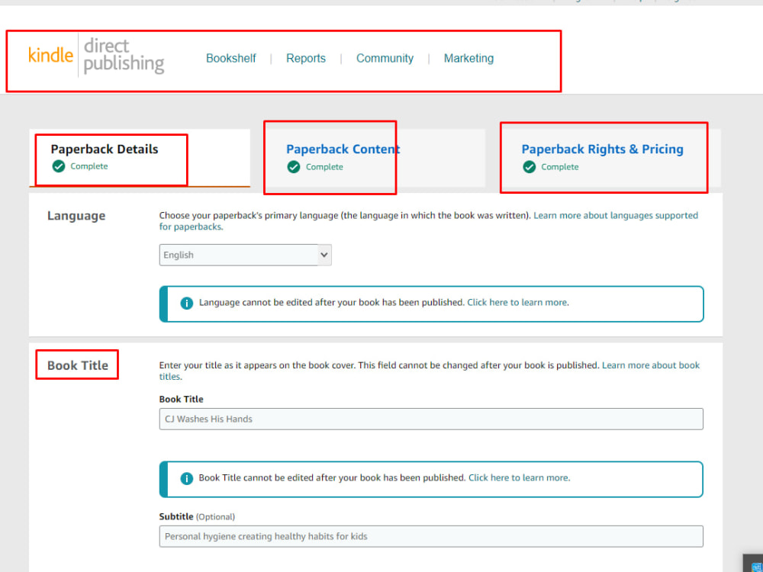This screenshot has height=572, width=763.
Task: Click the Complete status under Paperback Content
Action: pos(324,167)
